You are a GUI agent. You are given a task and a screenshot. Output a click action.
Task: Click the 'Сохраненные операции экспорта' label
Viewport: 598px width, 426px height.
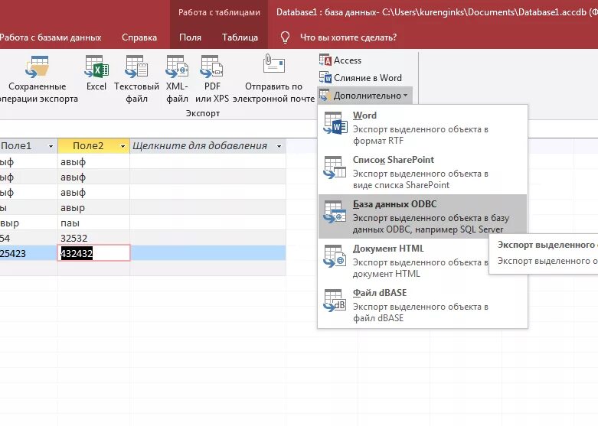[38, 93]
